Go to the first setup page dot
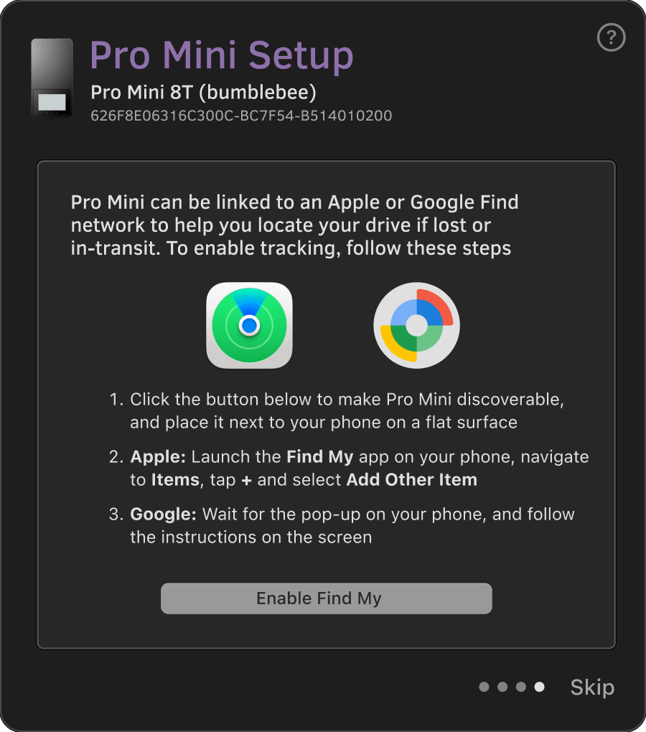The width and height of the screenshot is (646, 732). click(484, 688)
